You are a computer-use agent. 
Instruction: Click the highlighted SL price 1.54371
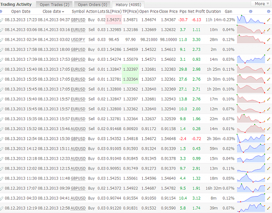click(114, 20)
